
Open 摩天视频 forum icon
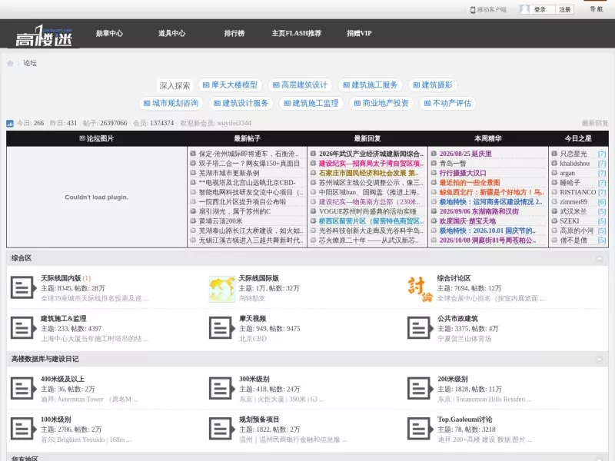tap(221, 328)
